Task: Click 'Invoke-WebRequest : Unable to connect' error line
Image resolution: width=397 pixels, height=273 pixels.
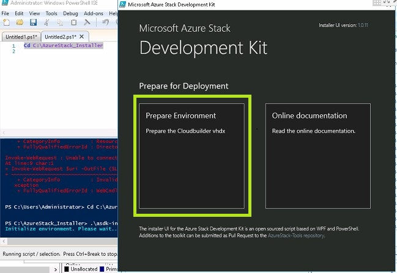Action: (61, 158)
